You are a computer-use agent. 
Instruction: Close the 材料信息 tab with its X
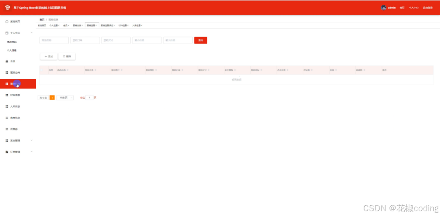128,25
